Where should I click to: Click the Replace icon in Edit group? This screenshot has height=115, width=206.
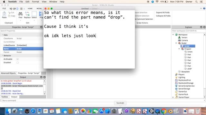(x=27, y=14)
